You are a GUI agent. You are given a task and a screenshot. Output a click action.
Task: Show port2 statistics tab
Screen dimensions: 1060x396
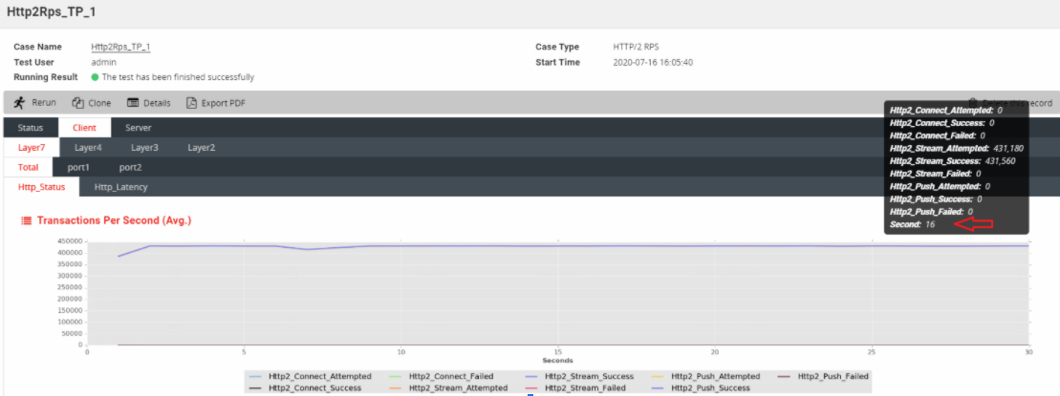(x=131, y=167)
